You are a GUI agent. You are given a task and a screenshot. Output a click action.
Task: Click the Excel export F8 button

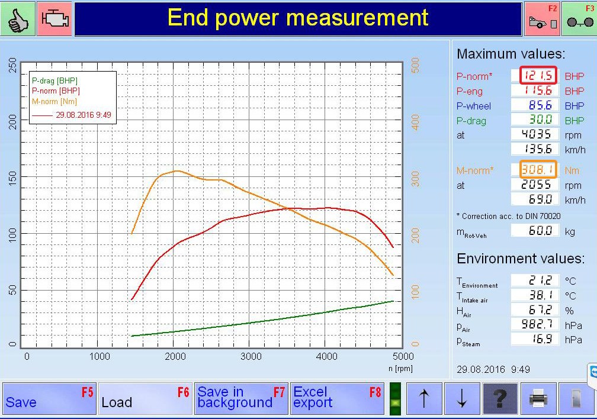click(x=338, y=399)
